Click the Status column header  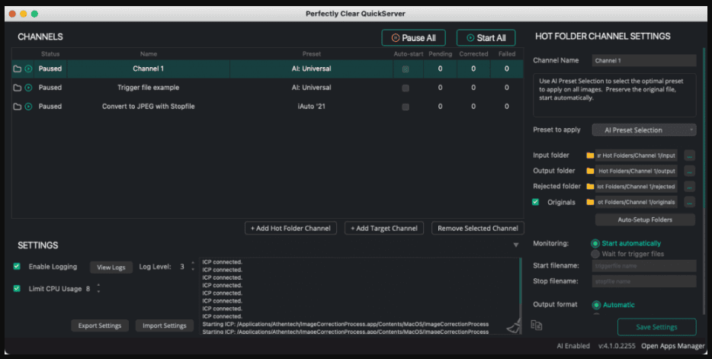50,54
